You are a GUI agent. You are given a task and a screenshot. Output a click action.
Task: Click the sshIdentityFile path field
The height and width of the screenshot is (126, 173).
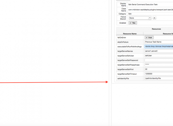click(159, 78)
